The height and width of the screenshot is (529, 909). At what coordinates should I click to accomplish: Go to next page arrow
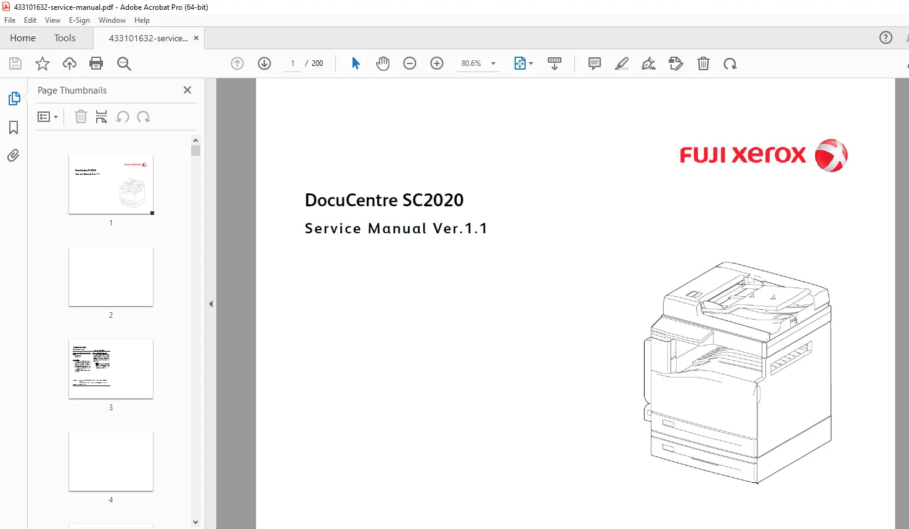coord(264,63)
